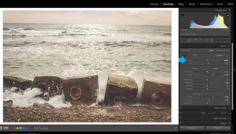
Task: Click the Auto tone button
Action: 215,69
